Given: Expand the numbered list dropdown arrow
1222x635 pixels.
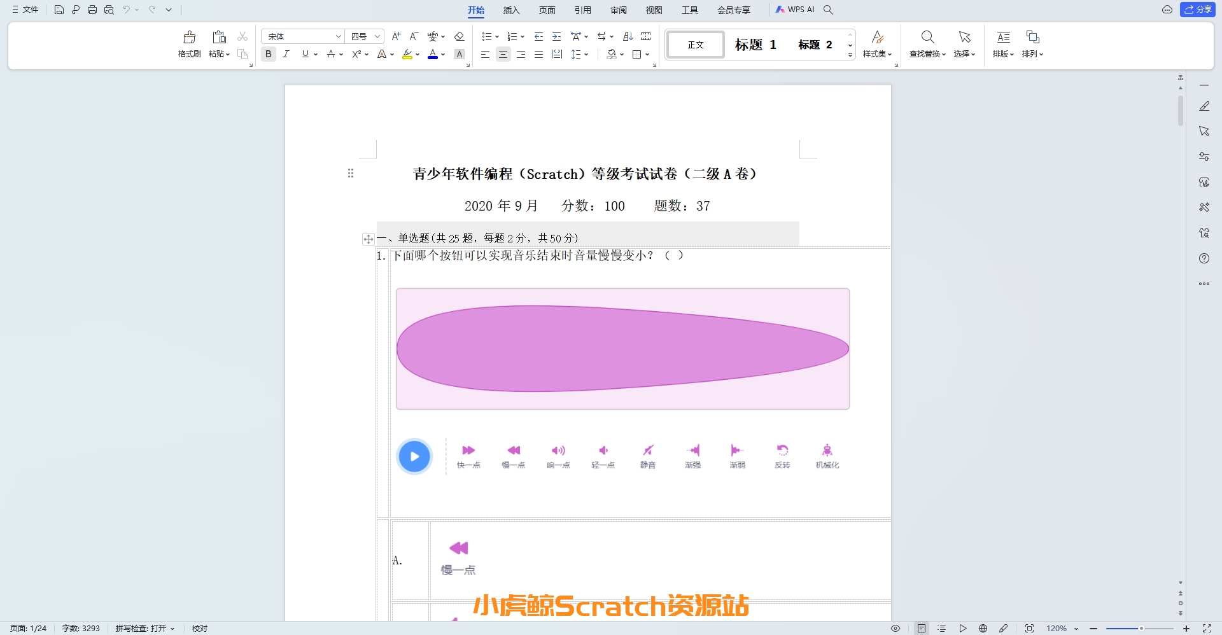Looking at the screenshot, I should tap(523, 37).
